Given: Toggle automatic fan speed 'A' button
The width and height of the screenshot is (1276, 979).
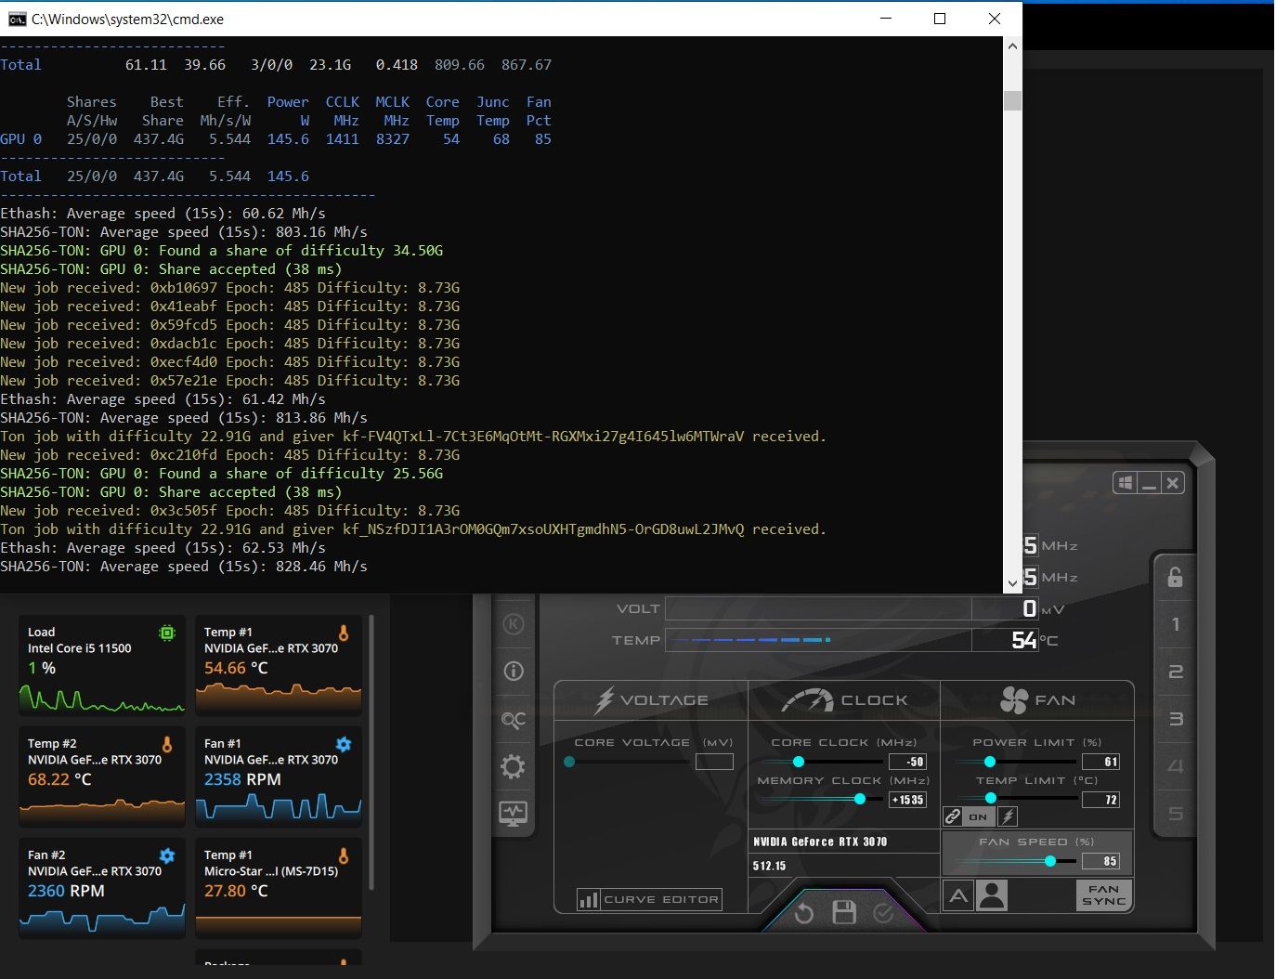Looking at the screenshot, I should click(x=958, y=895).
